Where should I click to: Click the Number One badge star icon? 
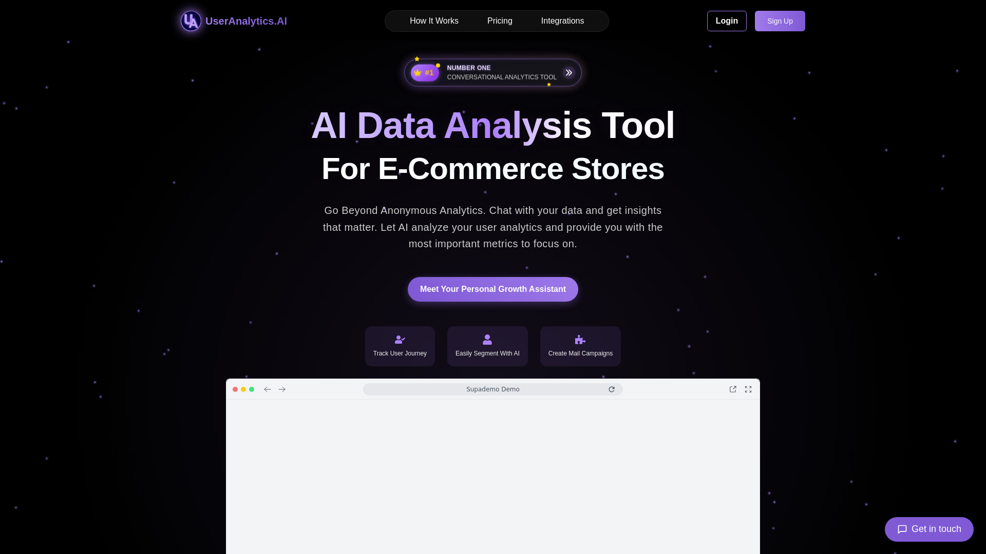point(416,58)
